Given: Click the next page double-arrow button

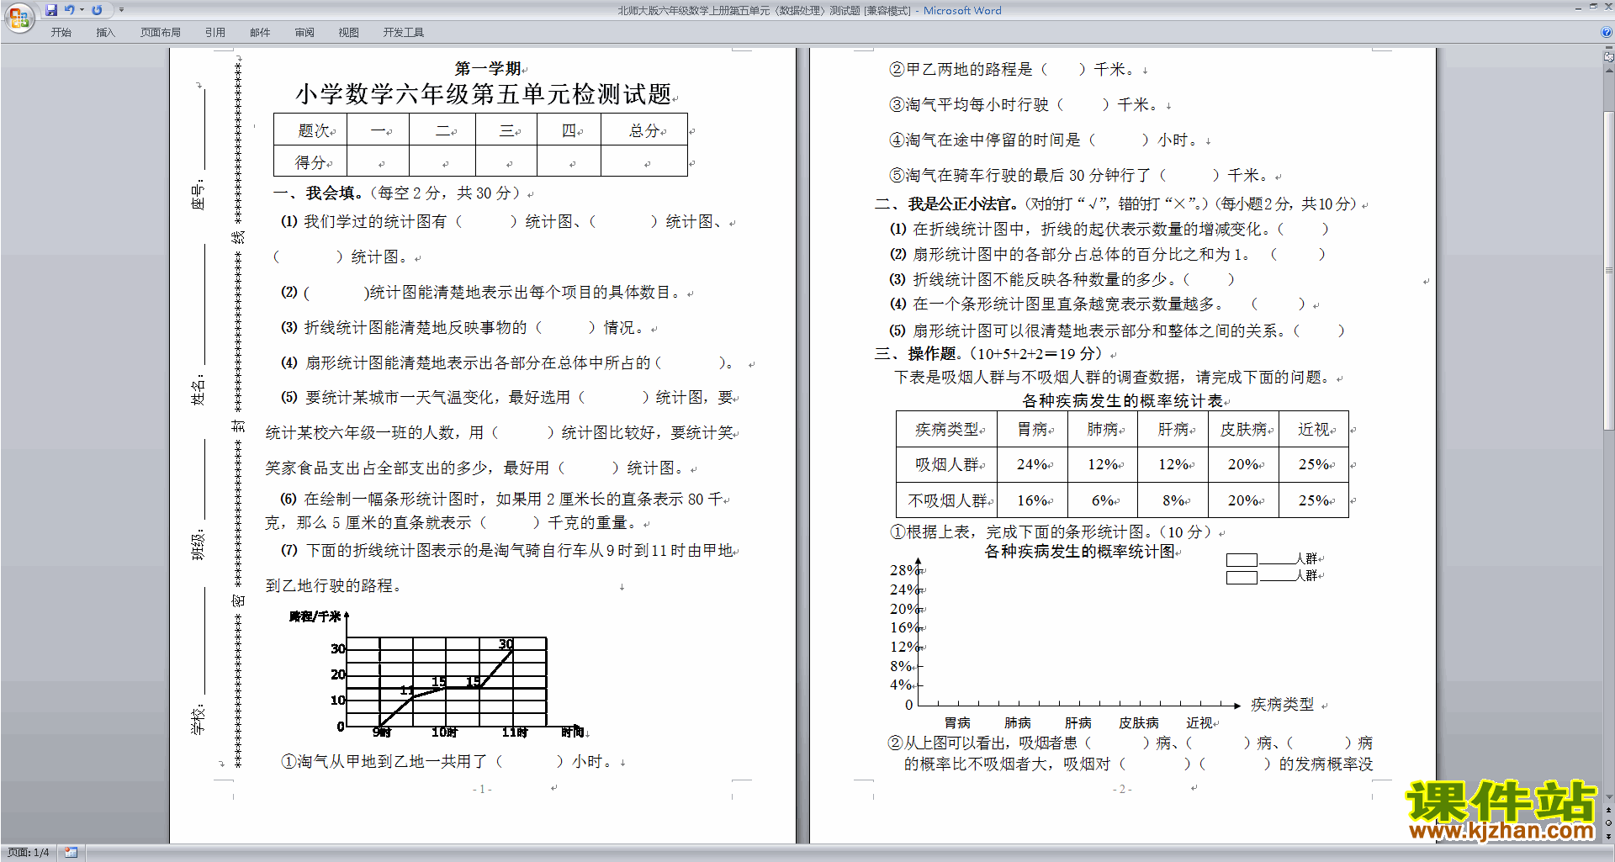Looking at the screenshot, I should click(1609, 836).
